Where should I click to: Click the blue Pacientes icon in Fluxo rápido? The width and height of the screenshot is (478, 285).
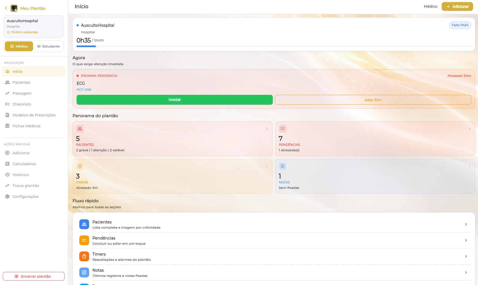point(84,224)
